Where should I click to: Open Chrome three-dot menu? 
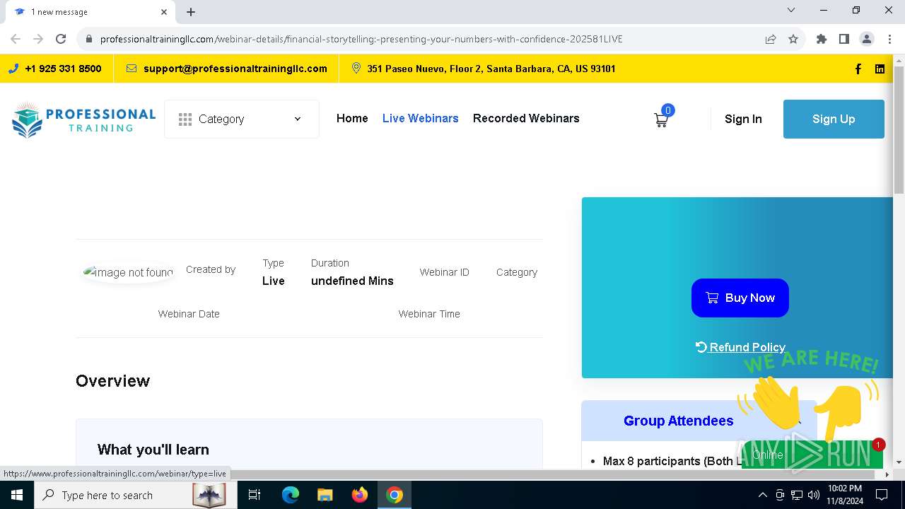coord(889,39)
